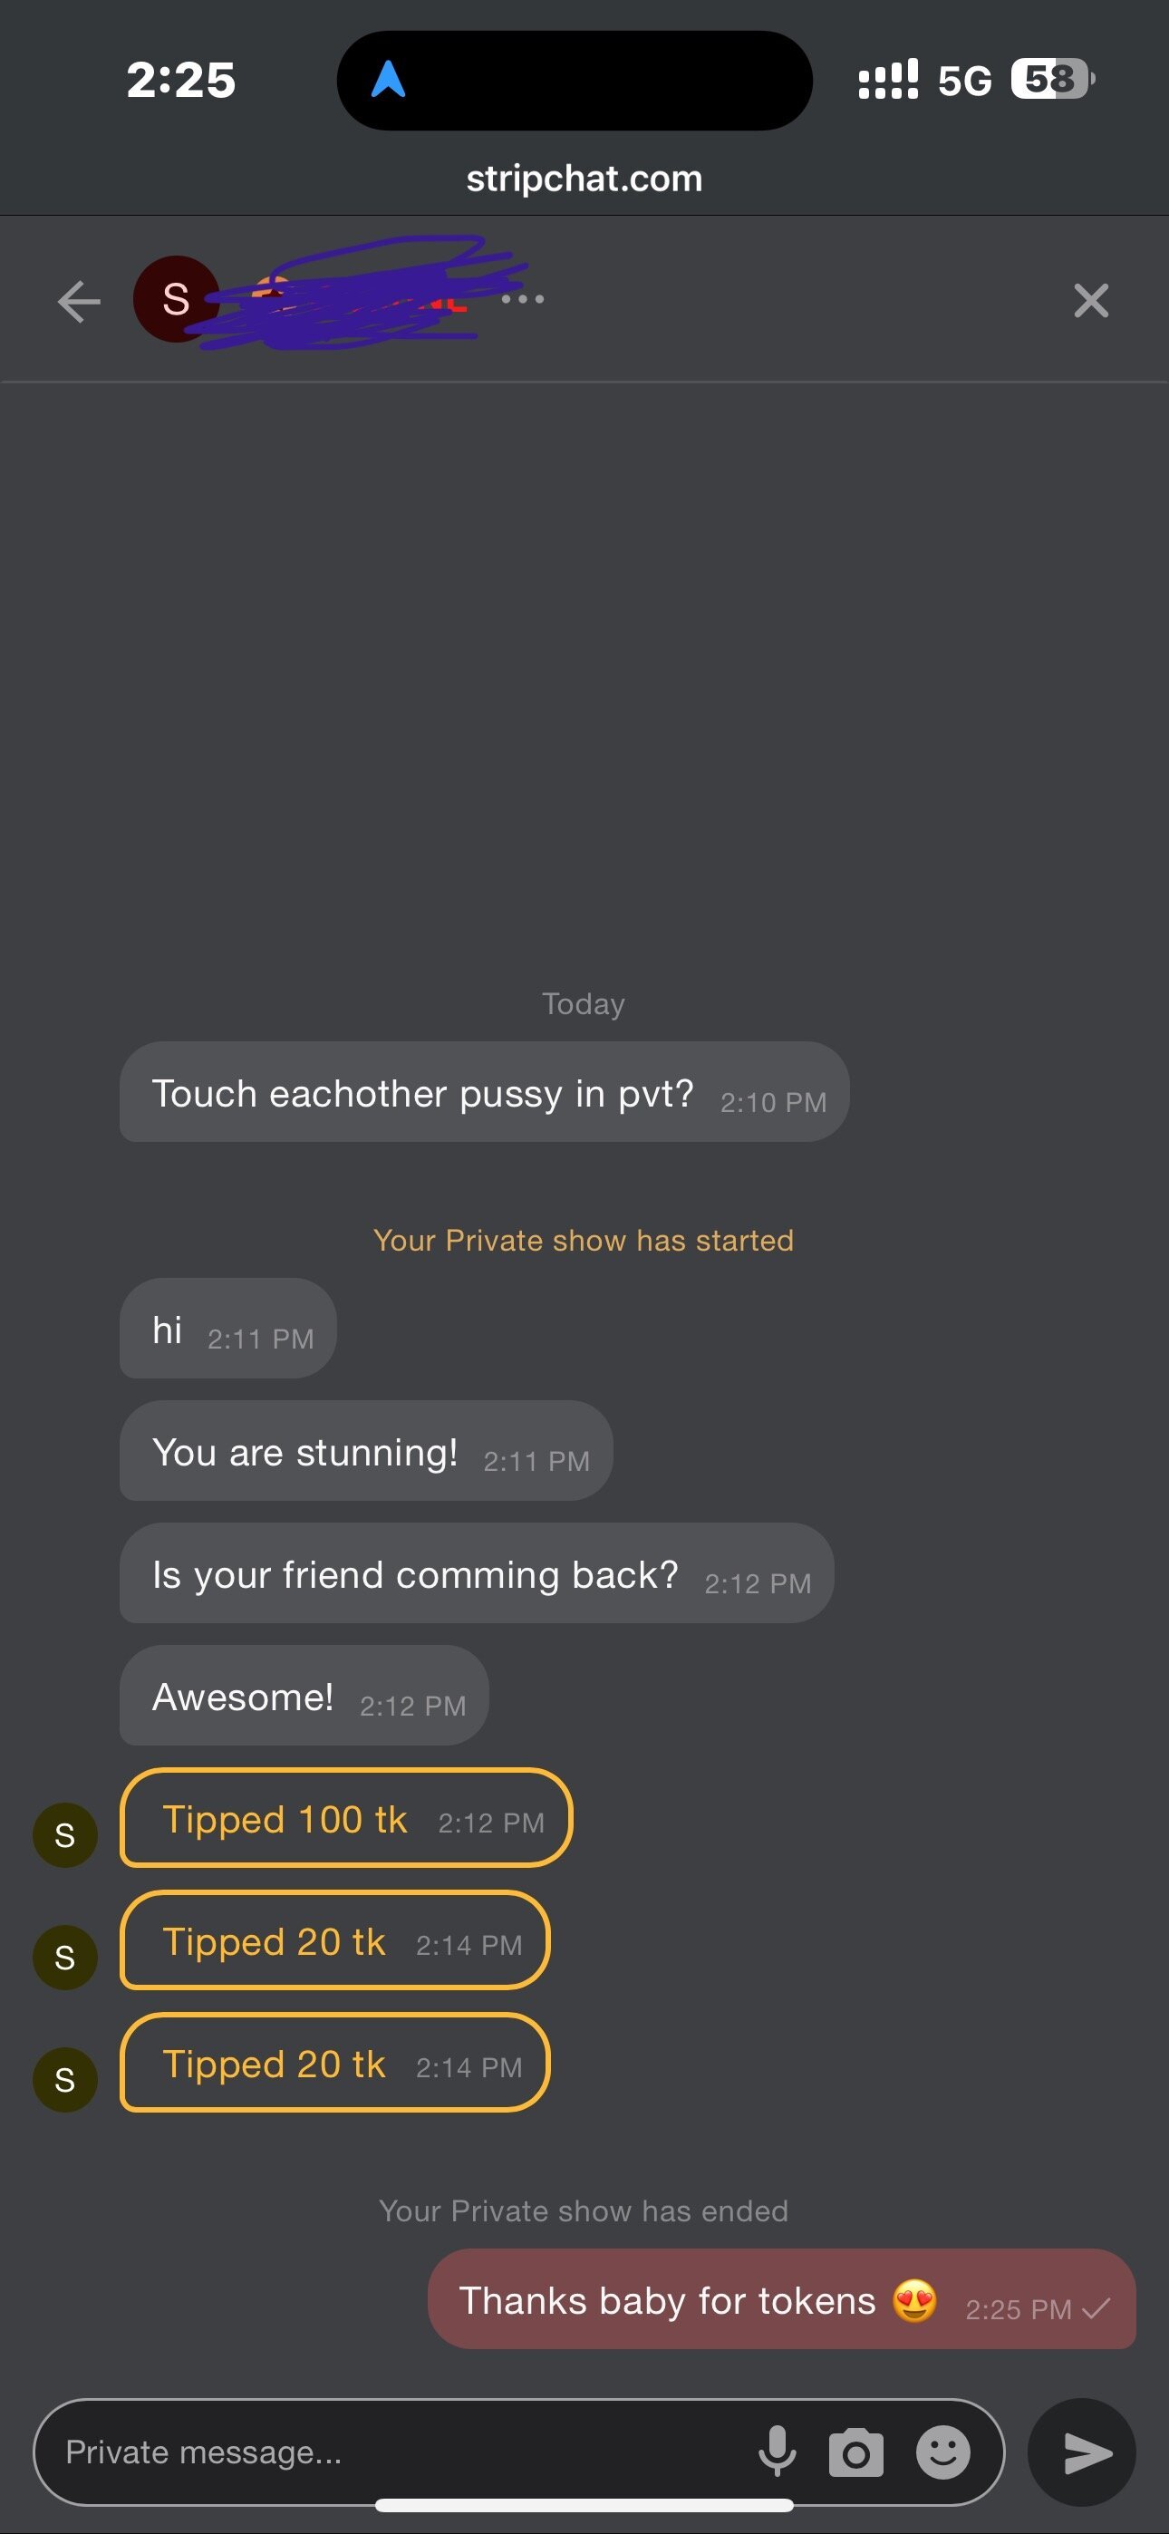Select the Tipped 100 tk bubble
This screenshot has width=1169, height=2534.
pyautogui.click(x=346, y=1818)
